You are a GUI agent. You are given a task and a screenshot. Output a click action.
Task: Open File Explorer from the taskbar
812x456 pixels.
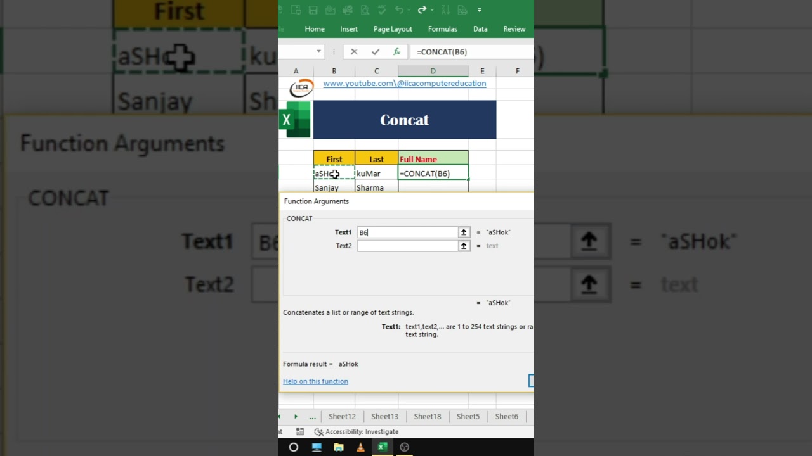pos(339,447)
